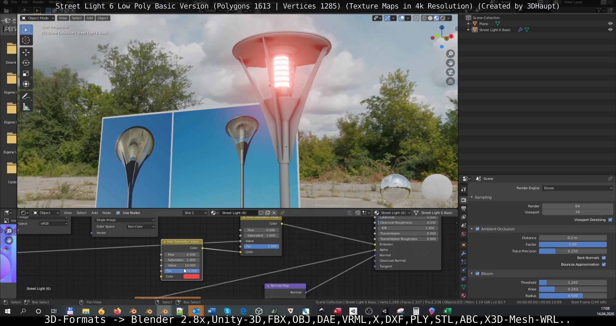Open the Output properties tab
This screenshot has width=616, height=326.
(464, 209)
